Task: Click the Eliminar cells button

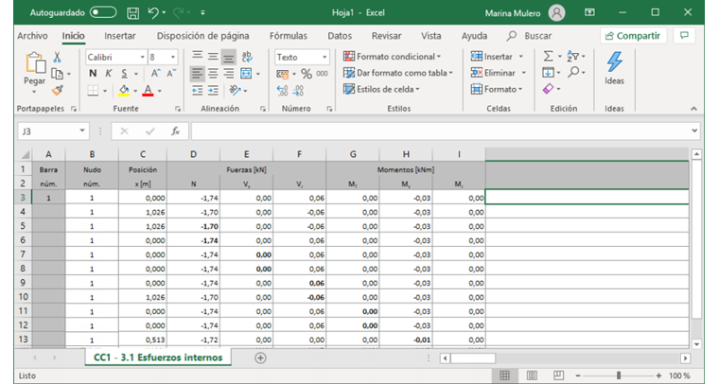Action: (499, 73)
